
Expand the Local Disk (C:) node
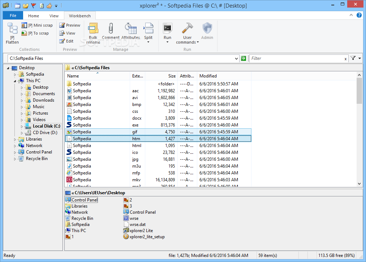[22, 126]
